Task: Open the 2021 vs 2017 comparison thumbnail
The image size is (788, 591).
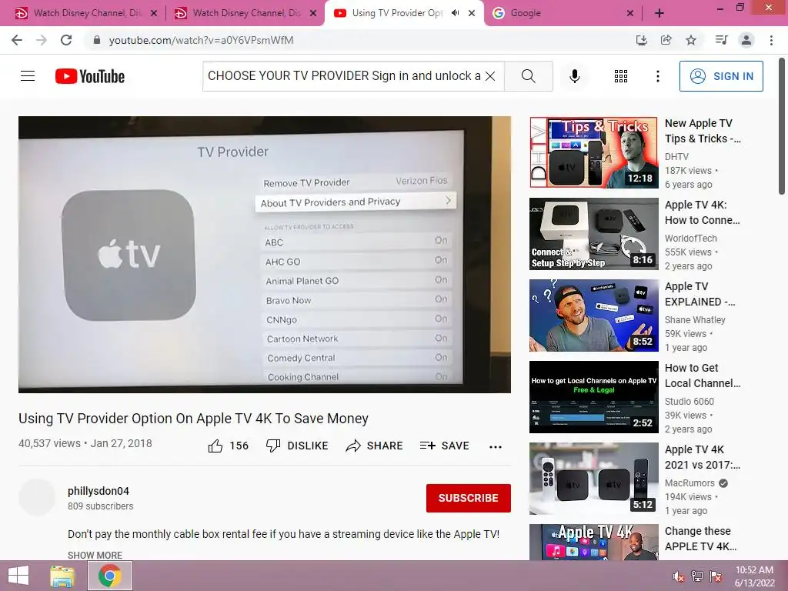Action: click(x=594, y=479)
